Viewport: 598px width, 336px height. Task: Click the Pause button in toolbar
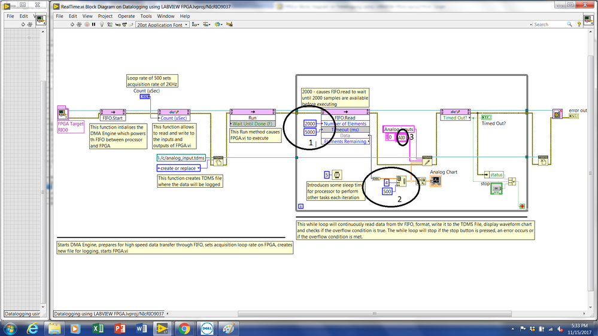94,25
